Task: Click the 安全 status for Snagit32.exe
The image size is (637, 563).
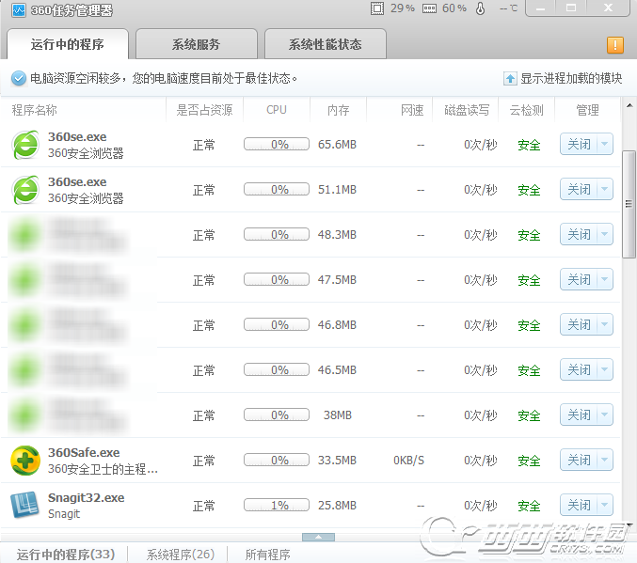Action: click(529, 506)
